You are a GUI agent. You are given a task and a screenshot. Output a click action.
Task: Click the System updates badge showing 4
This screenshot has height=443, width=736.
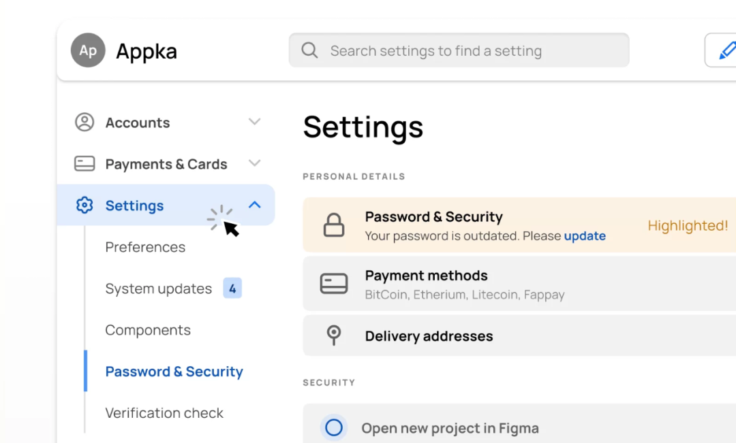click(x=232, y=289)
